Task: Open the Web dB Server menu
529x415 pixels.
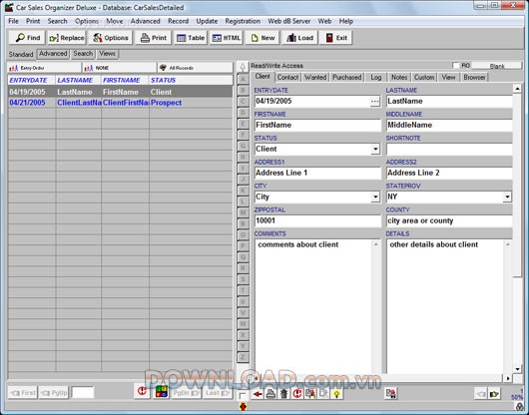Action: 289,21
